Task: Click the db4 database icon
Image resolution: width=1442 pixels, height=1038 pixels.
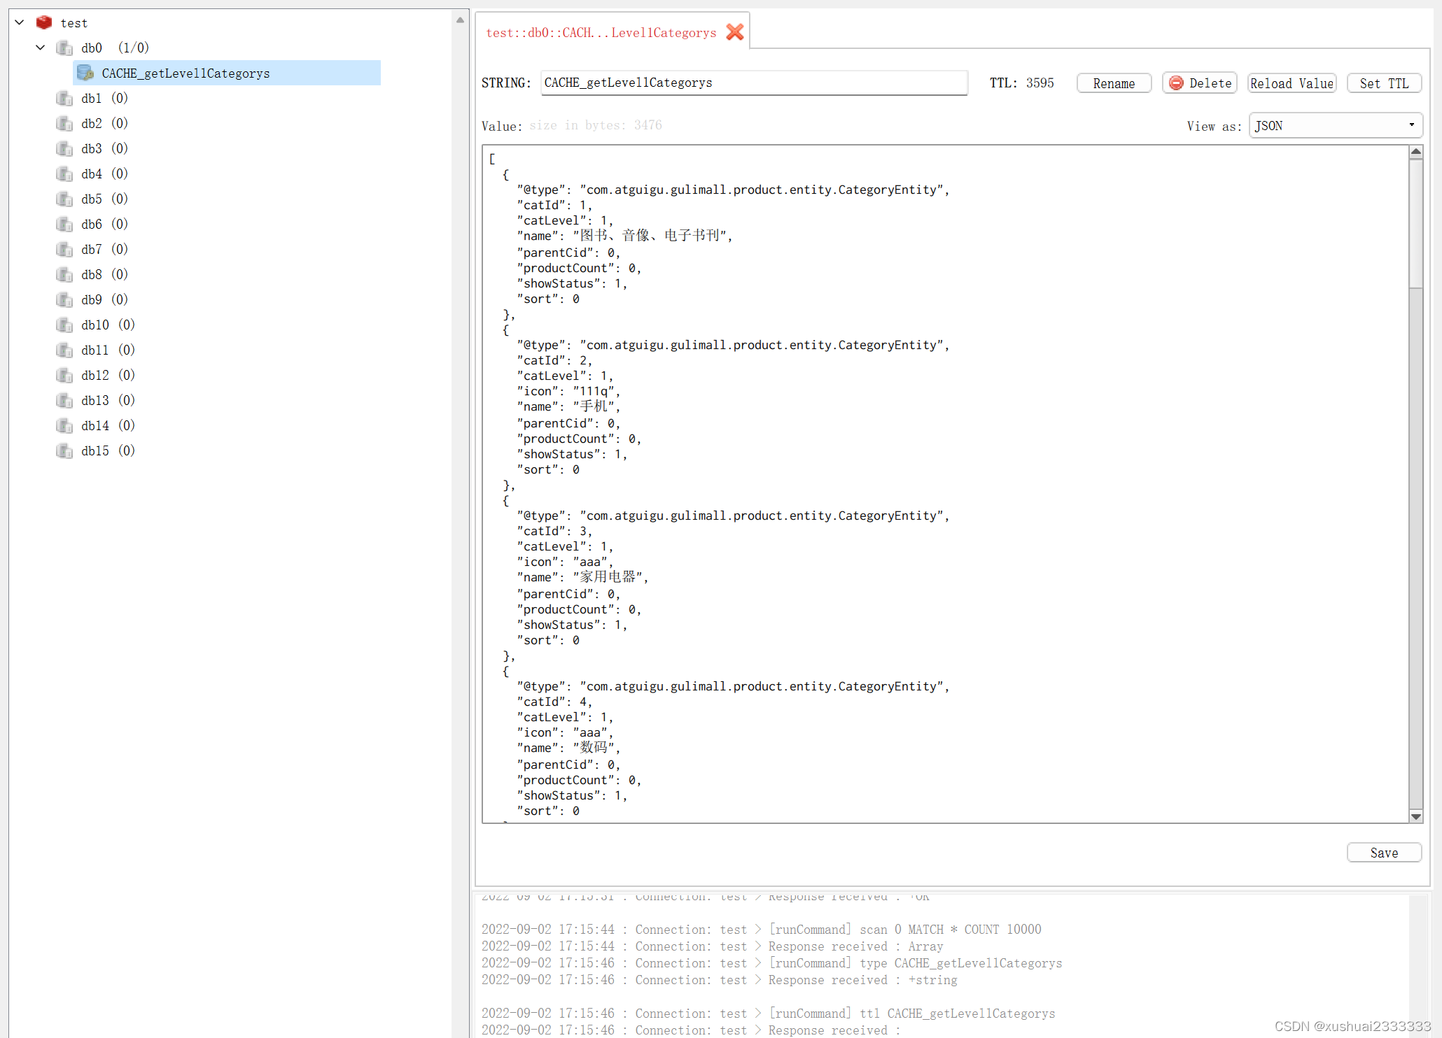Action: (64, 173)
